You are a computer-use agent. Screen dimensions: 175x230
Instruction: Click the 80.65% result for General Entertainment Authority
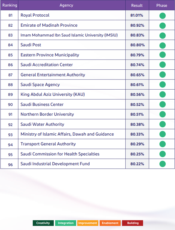pyautogui.click(x=137, y=75)
